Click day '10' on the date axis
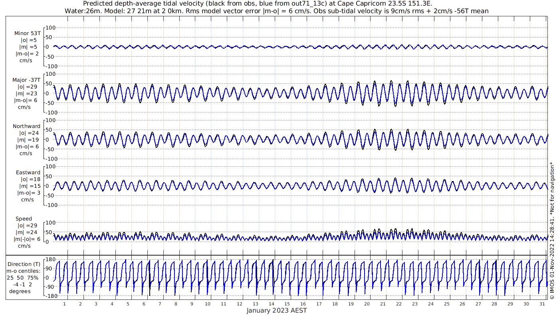This screenshot has height=319, width=559. pos(208,304)
